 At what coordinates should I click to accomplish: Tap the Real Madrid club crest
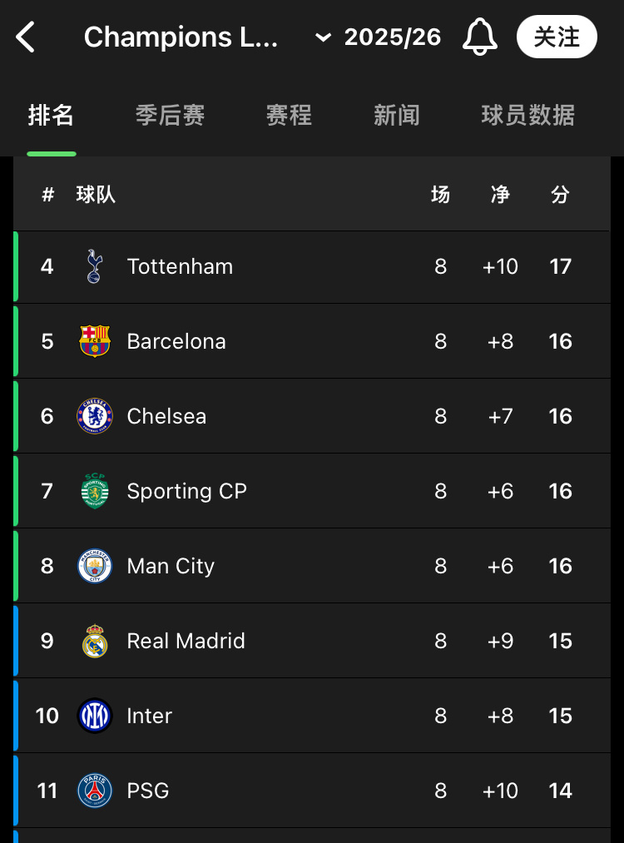pyautogui.click(x=94, y=641)
